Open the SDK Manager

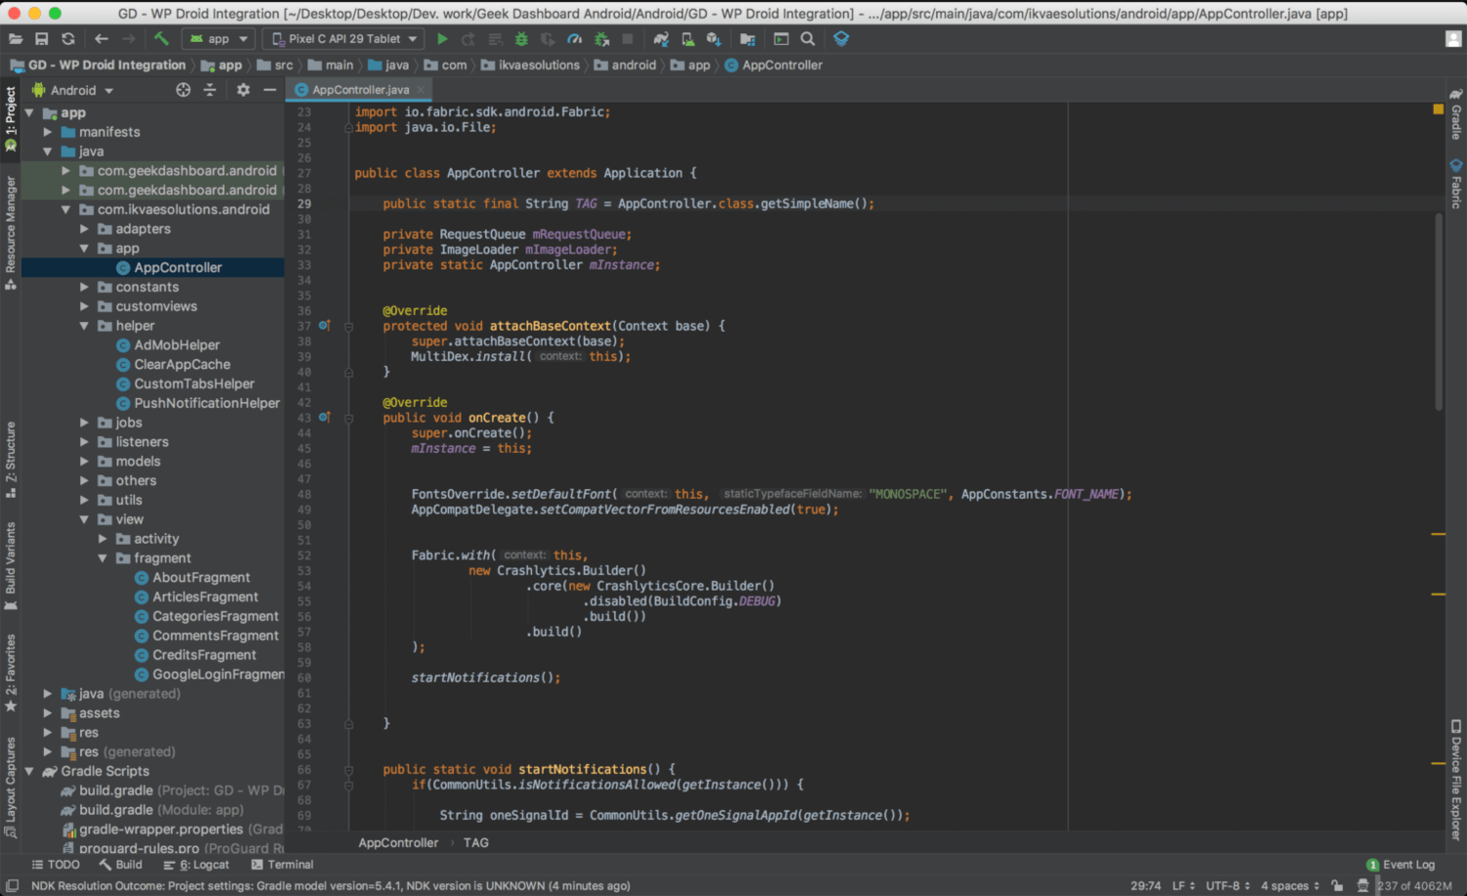[713, 39]
